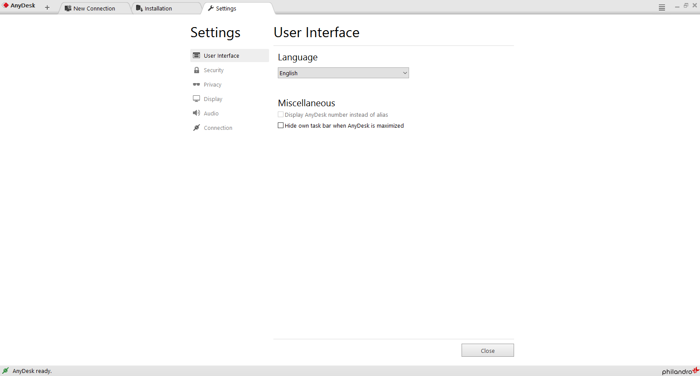
Task: Select the Settings tab
Action: (x=238, y=8)
